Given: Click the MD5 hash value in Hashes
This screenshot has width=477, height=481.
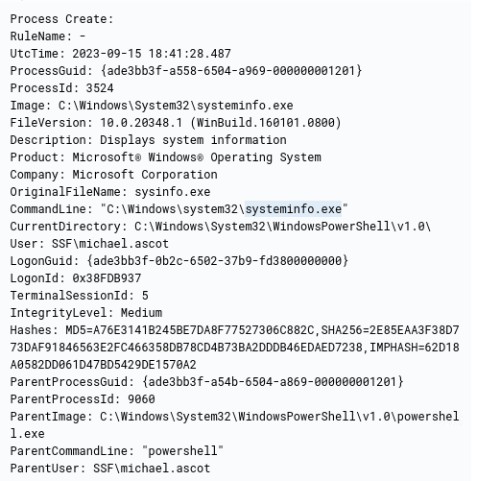Looking at the screenshot, I should [203, 330].
